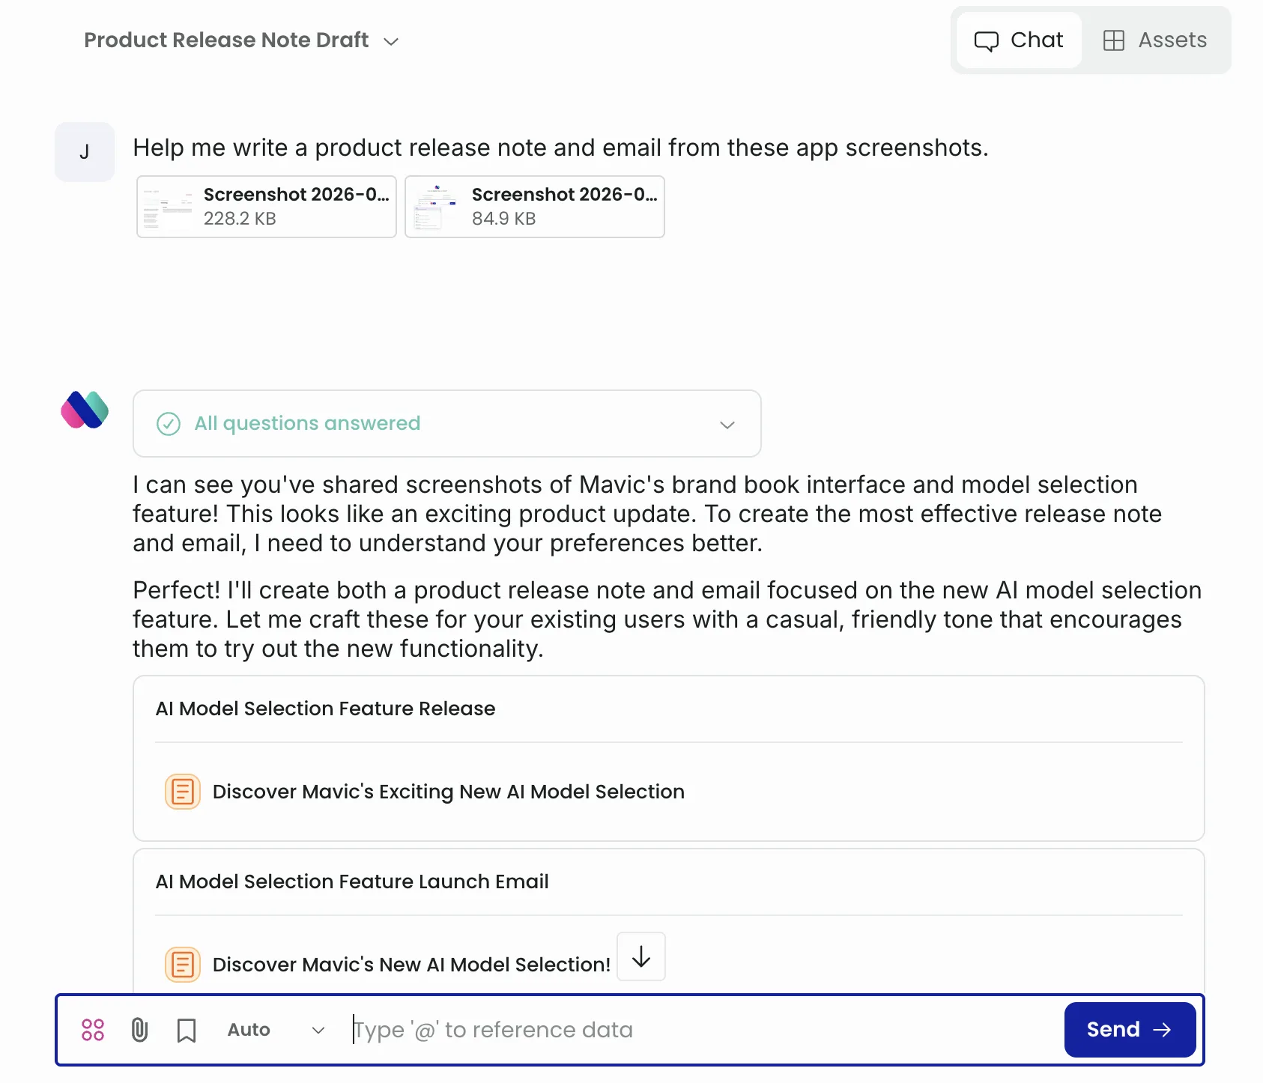Open Discover Mavic's Exciting New AI Model Selection
This screenshot has height=1083, width=1263.
coord(449,792)
